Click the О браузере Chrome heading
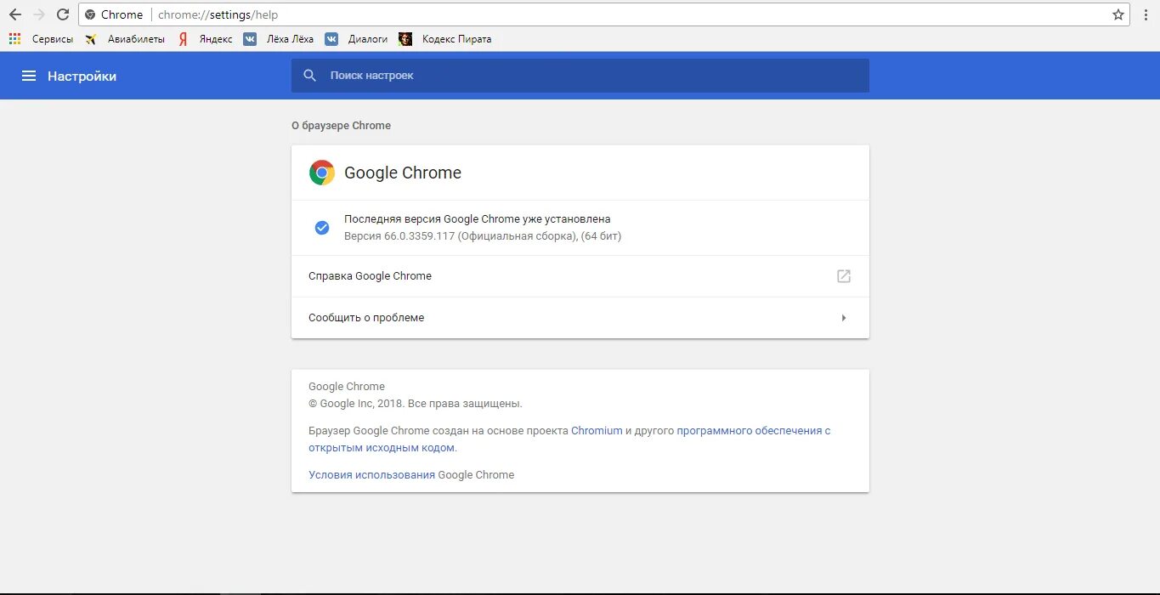The image size is (1160, 595). pos(341,126)
